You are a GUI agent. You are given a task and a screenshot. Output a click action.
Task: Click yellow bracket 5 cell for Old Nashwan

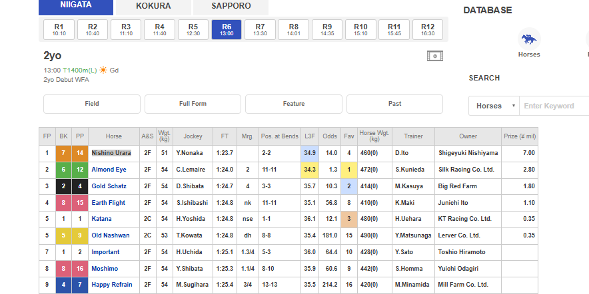pyautogui.click(x=63, y=235)
